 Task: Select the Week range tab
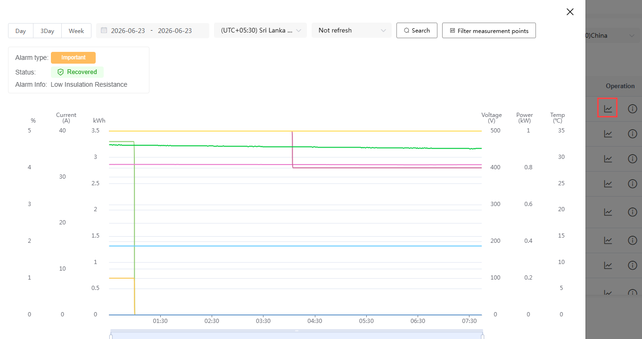pyautogui.click(x=76, y=31)
